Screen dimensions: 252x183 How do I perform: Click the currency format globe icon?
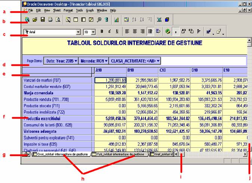[168, 31]
